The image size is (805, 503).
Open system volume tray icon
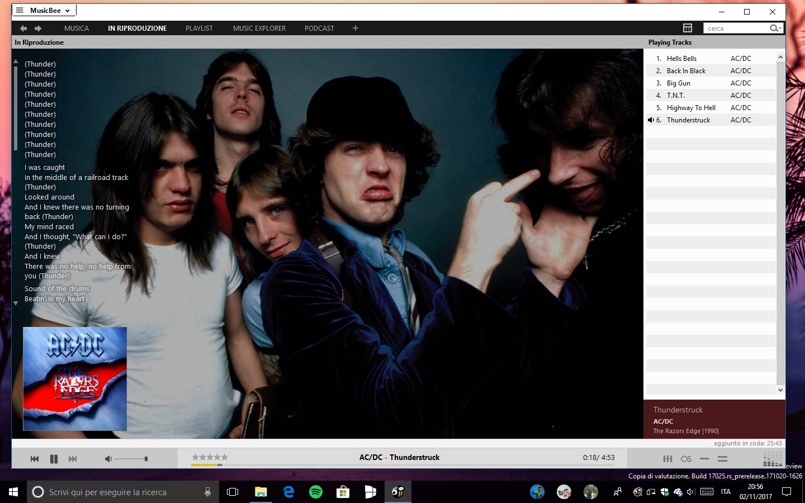(691, 492)
